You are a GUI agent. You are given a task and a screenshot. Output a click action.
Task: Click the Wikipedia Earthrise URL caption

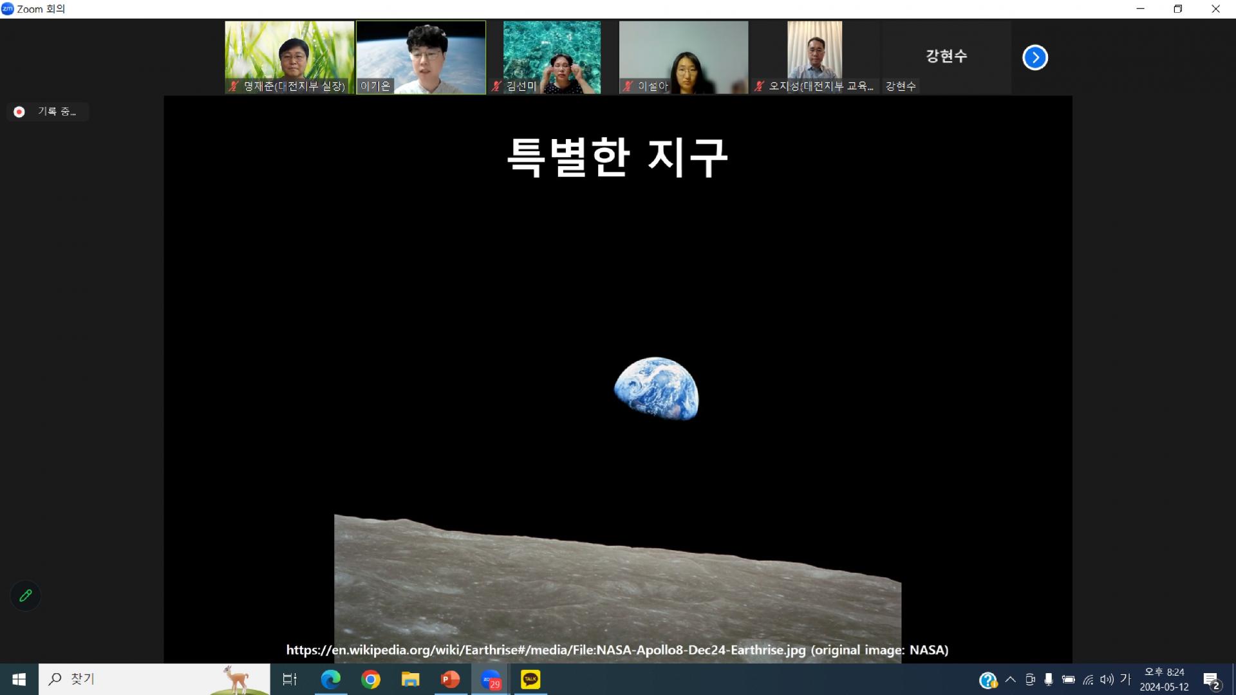[x=617, y=650]
